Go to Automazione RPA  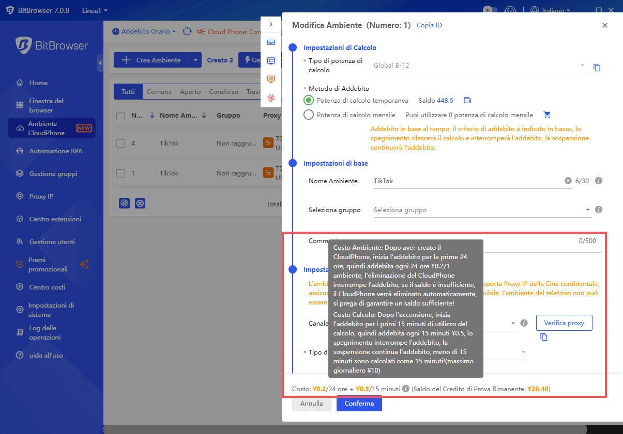pos(55,151)
